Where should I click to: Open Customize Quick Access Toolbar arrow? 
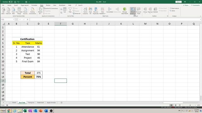tap(29, 2)
